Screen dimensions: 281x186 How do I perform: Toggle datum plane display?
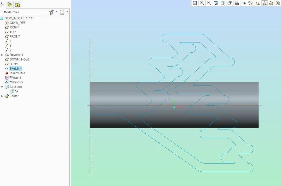tap(258, 3)
